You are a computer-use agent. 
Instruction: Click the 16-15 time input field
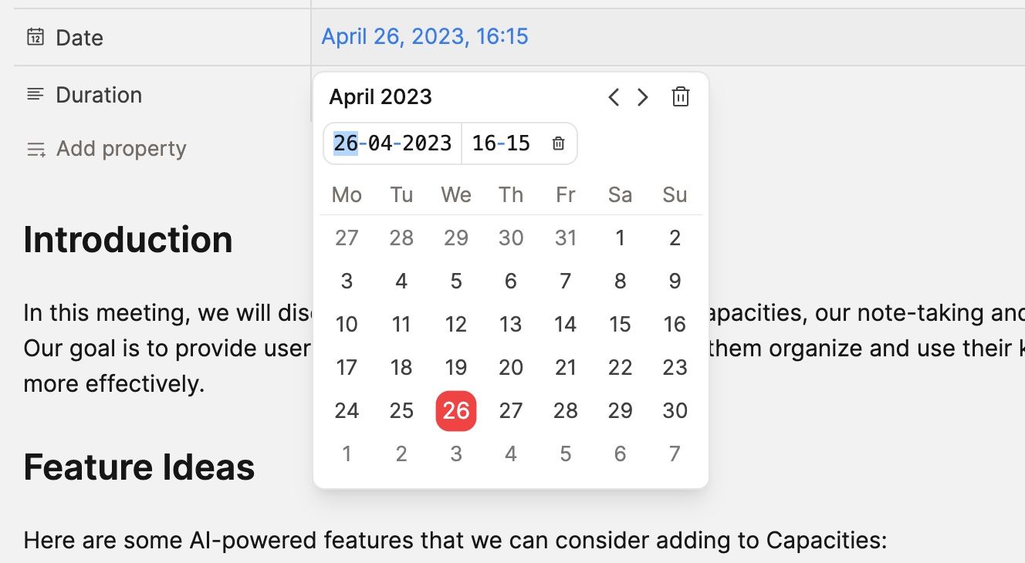click(500, 143)
